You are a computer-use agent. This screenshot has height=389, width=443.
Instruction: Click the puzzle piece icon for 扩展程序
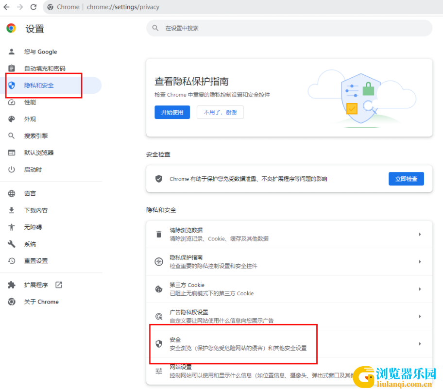click(x=12, y=285)
